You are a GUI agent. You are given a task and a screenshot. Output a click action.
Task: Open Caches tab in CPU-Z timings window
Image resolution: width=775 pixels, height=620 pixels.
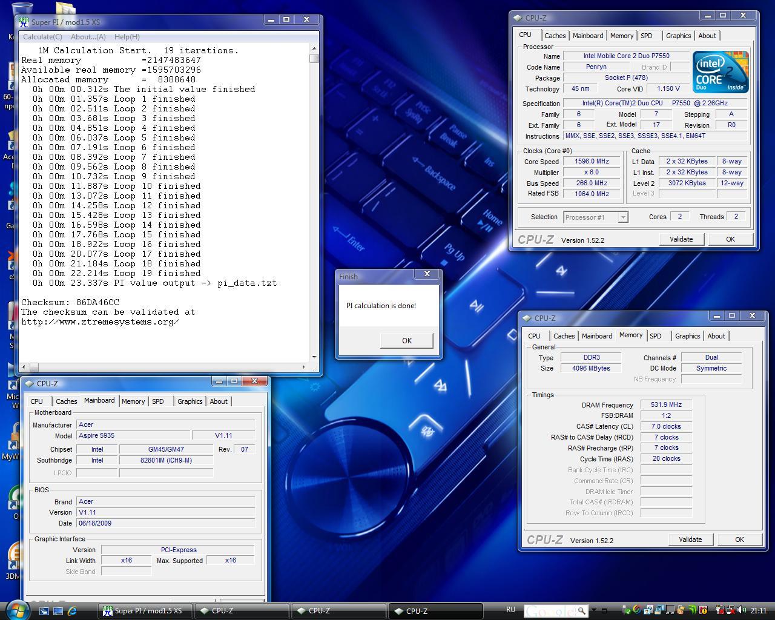[564, 336]
